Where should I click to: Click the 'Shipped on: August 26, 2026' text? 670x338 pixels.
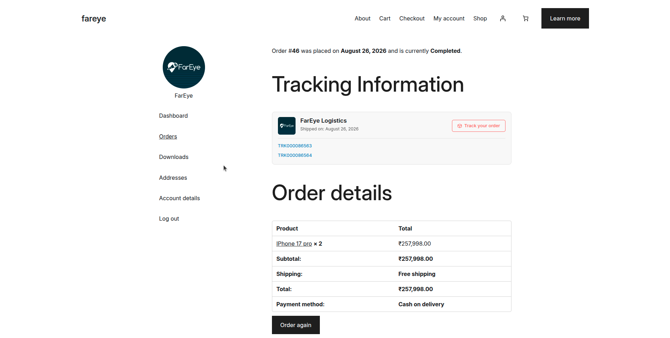pos(329,129)
